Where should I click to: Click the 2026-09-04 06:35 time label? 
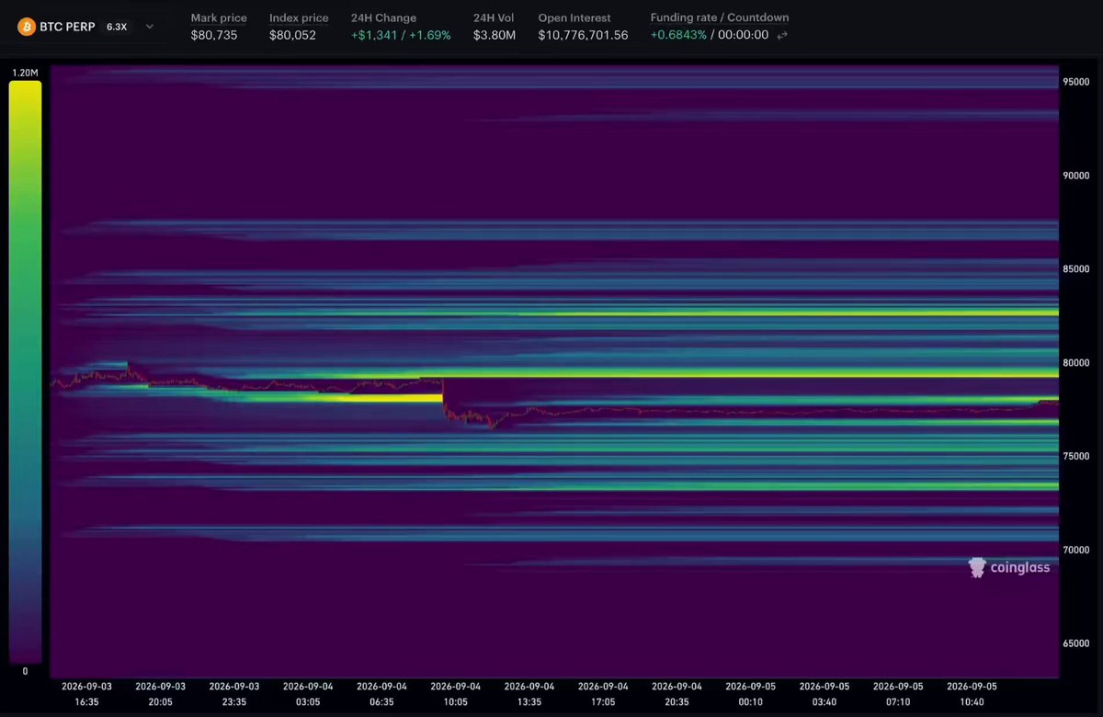(x=381, y=694)
